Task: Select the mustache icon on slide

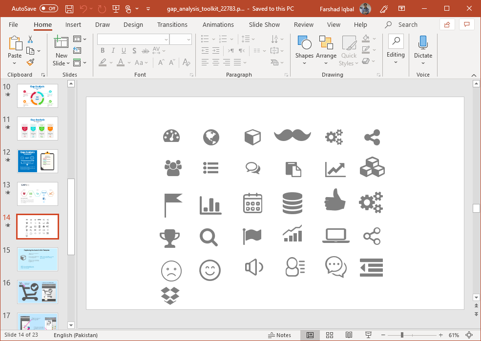Action: [x=293, y=135]
